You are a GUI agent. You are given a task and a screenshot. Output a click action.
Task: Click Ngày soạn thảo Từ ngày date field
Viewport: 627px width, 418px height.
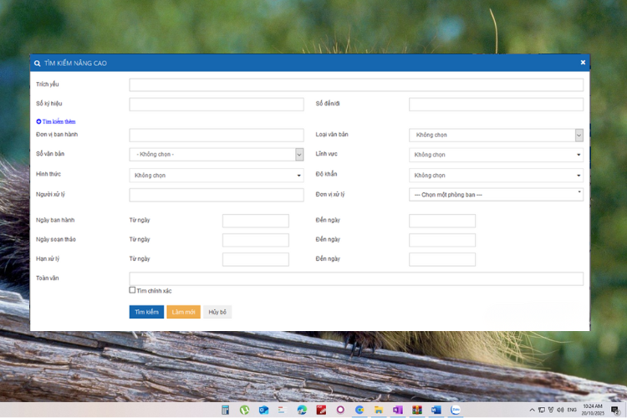(x=256, y=240)
